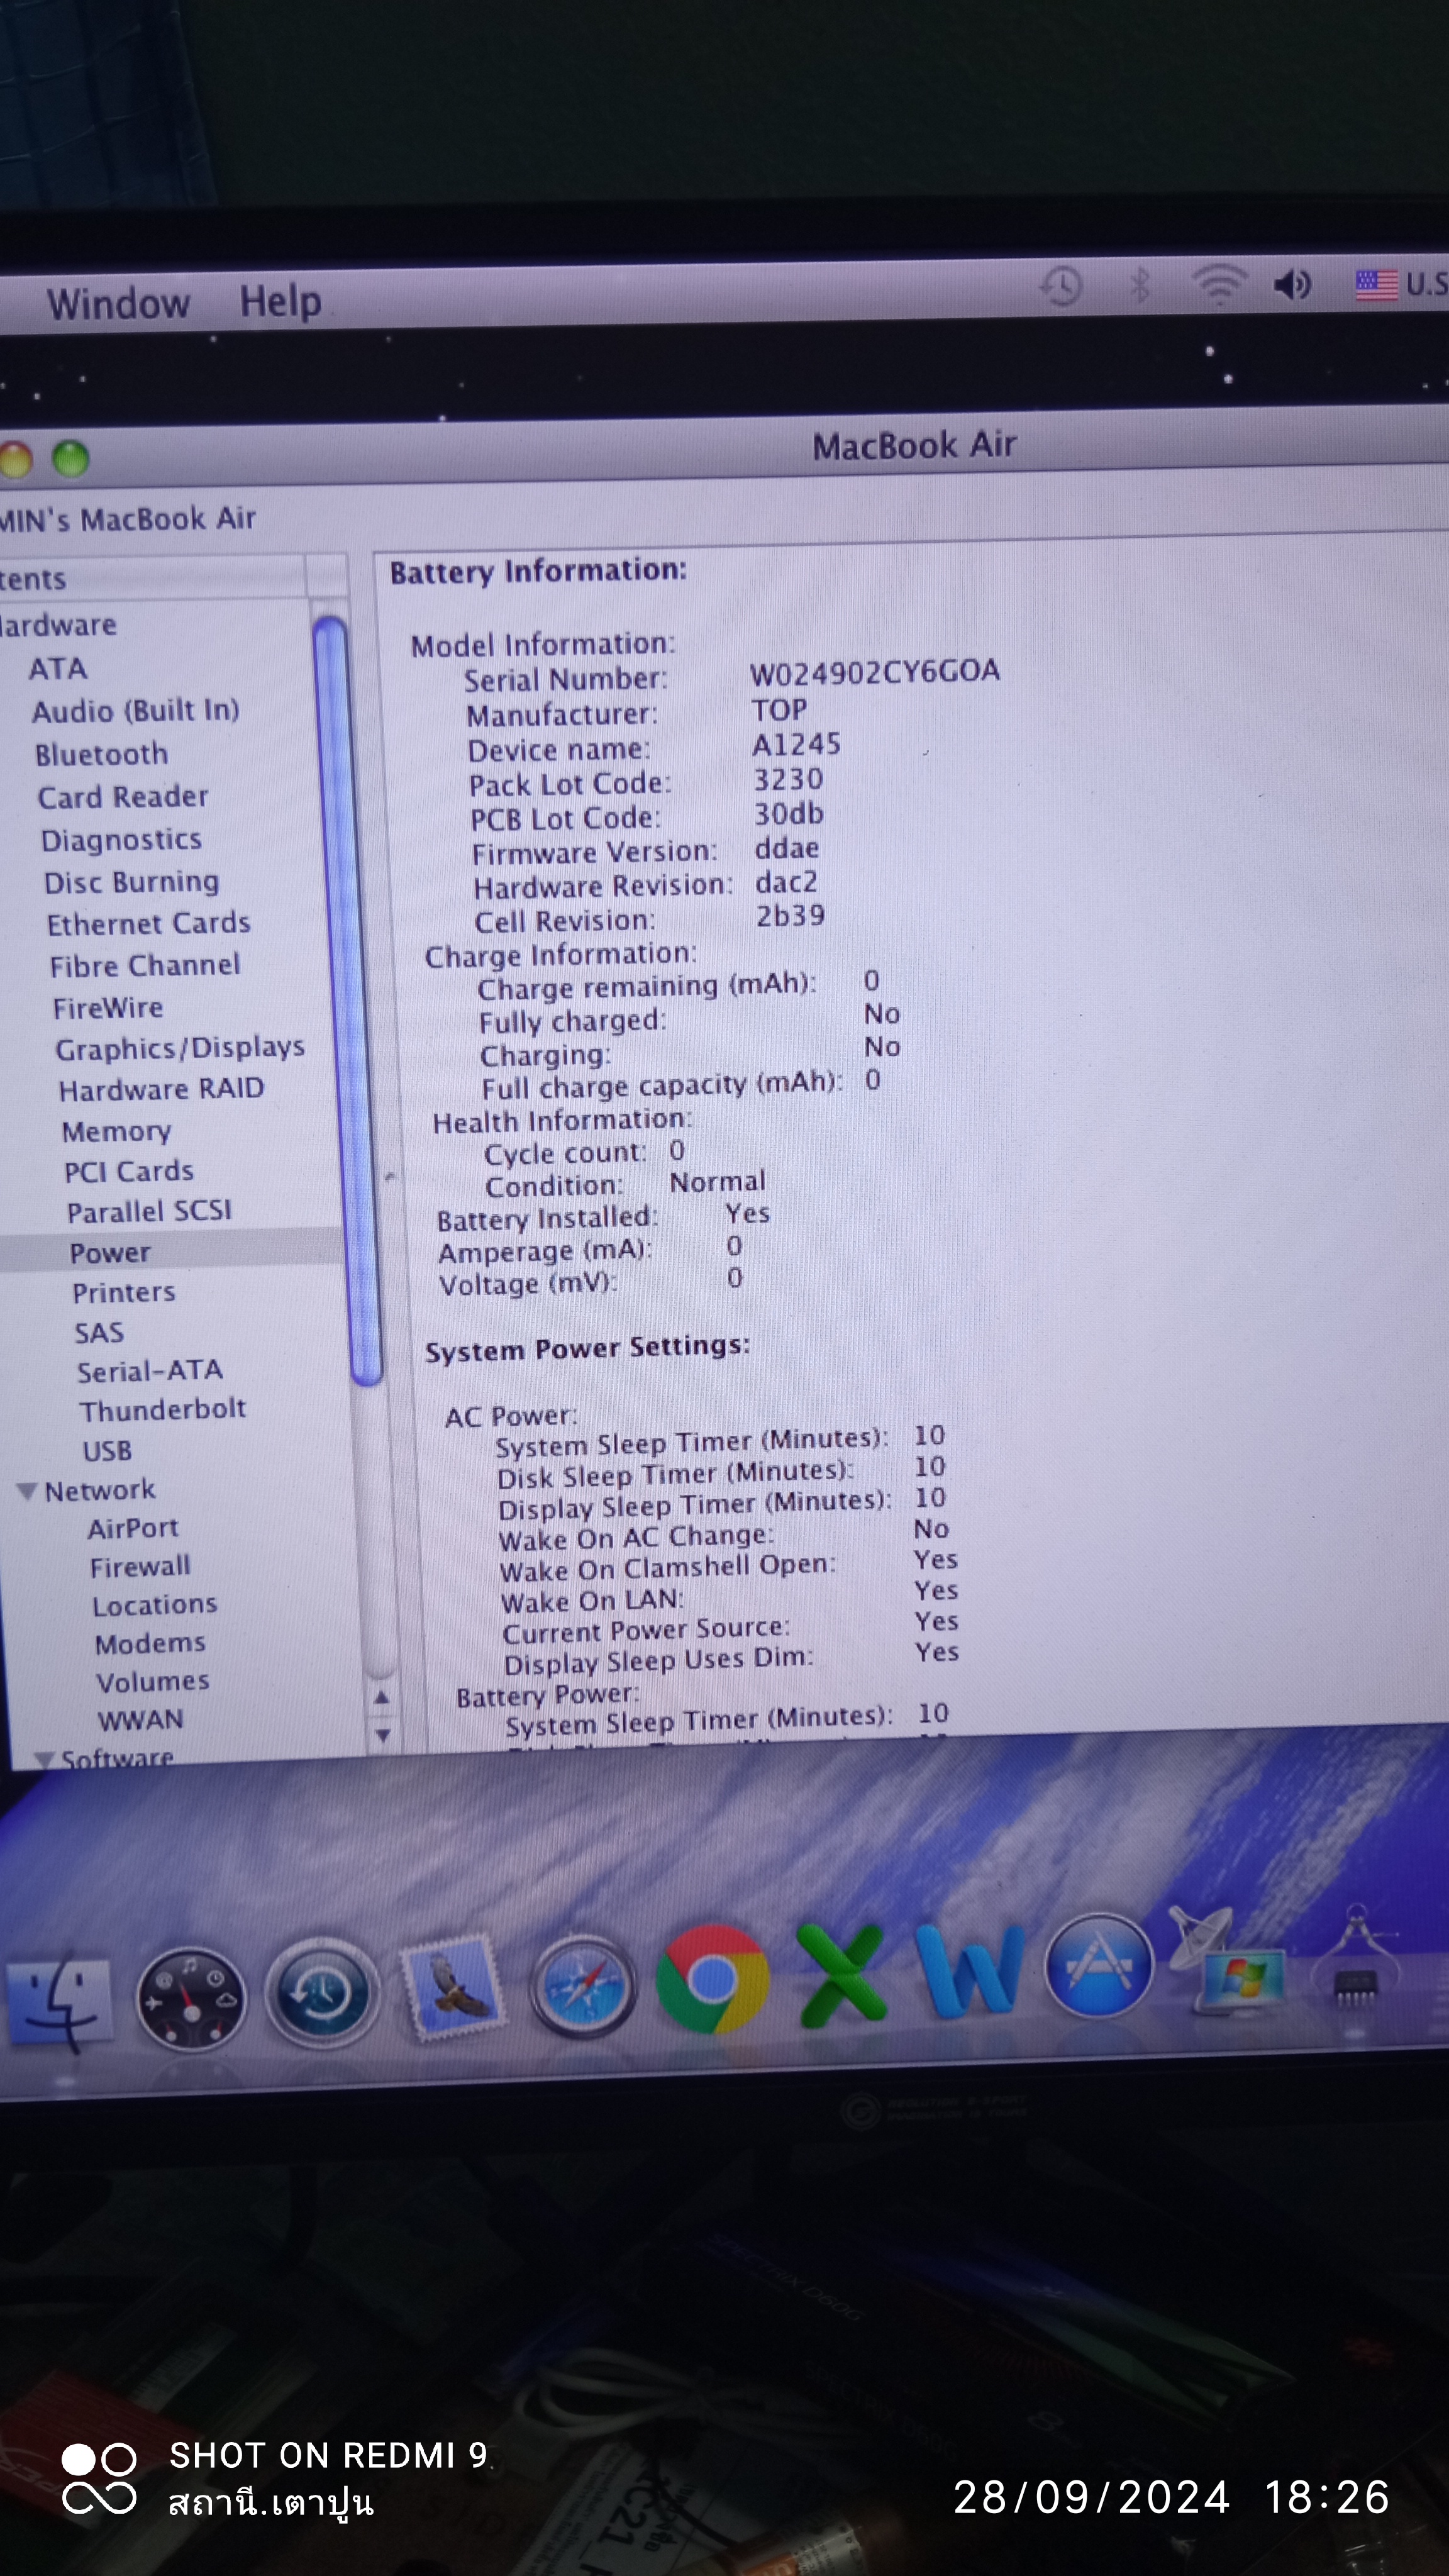Select Ethernet Cards in sidebar

click(148, 923)
